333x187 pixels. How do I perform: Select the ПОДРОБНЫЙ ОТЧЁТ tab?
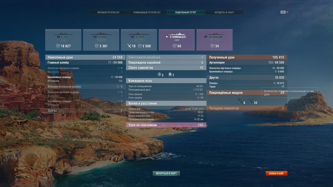tap(186, 12)
